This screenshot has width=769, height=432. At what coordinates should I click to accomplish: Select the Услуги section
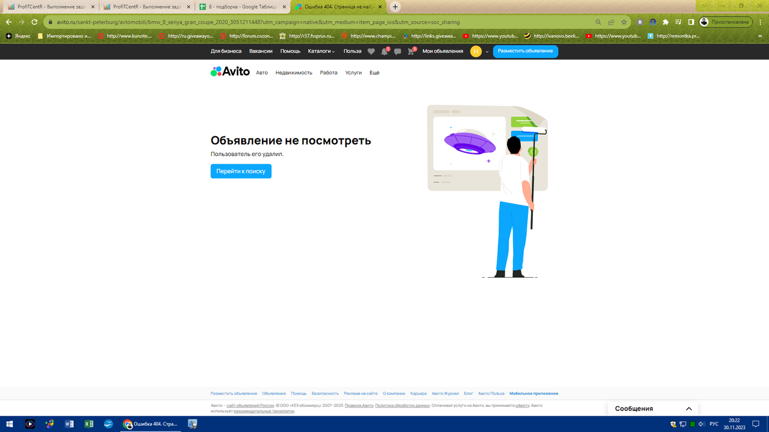pyautogui.click(x=353, y=72)
